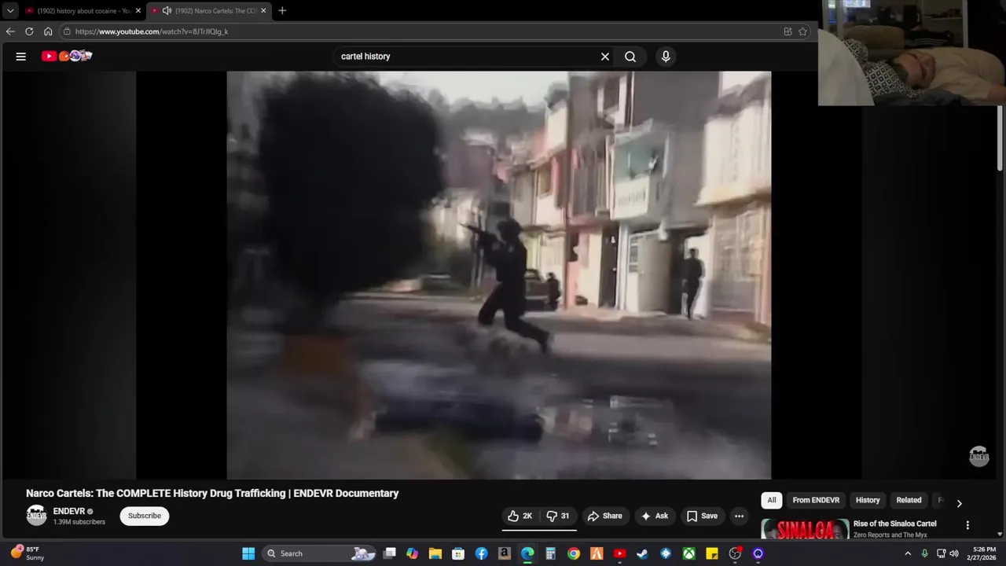Open the YouTube guide hamburger menu
The image size is (1006, 566).
[21, 56]
